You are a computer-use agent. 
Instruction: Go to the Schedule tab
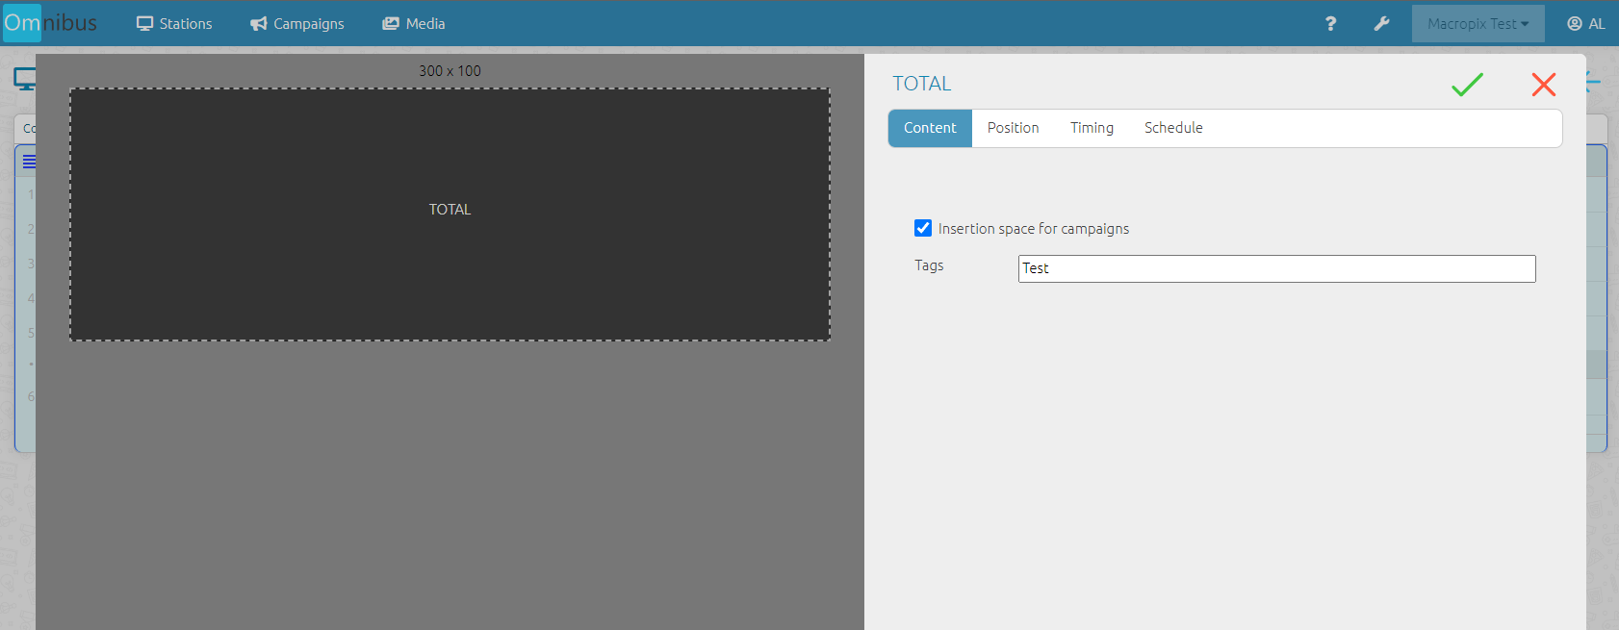tap(1172, 128)
